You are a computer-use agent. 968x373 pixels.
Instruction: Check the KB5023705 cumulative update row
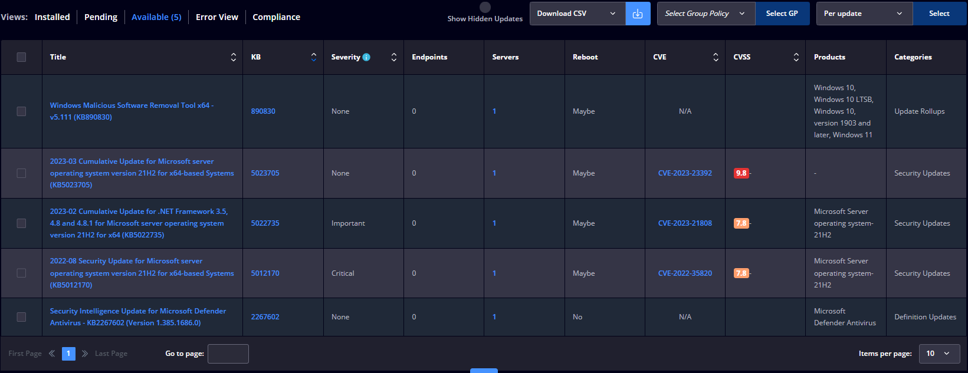click(21, 173)
